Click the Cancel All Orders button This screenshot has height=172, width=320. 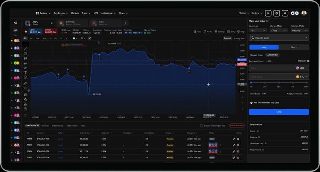[x=237, y=126]
